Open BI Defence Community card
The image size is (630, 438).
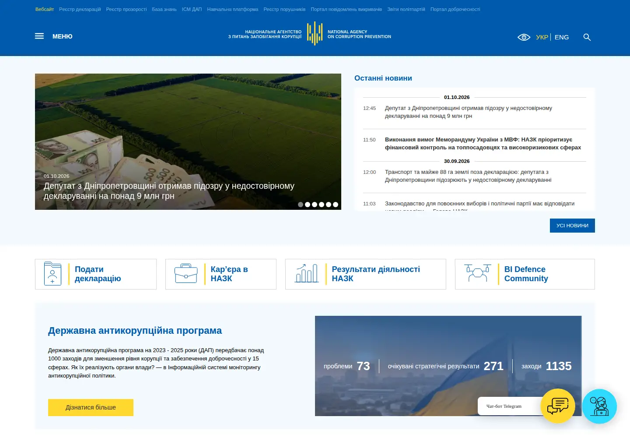coord(525,274)
